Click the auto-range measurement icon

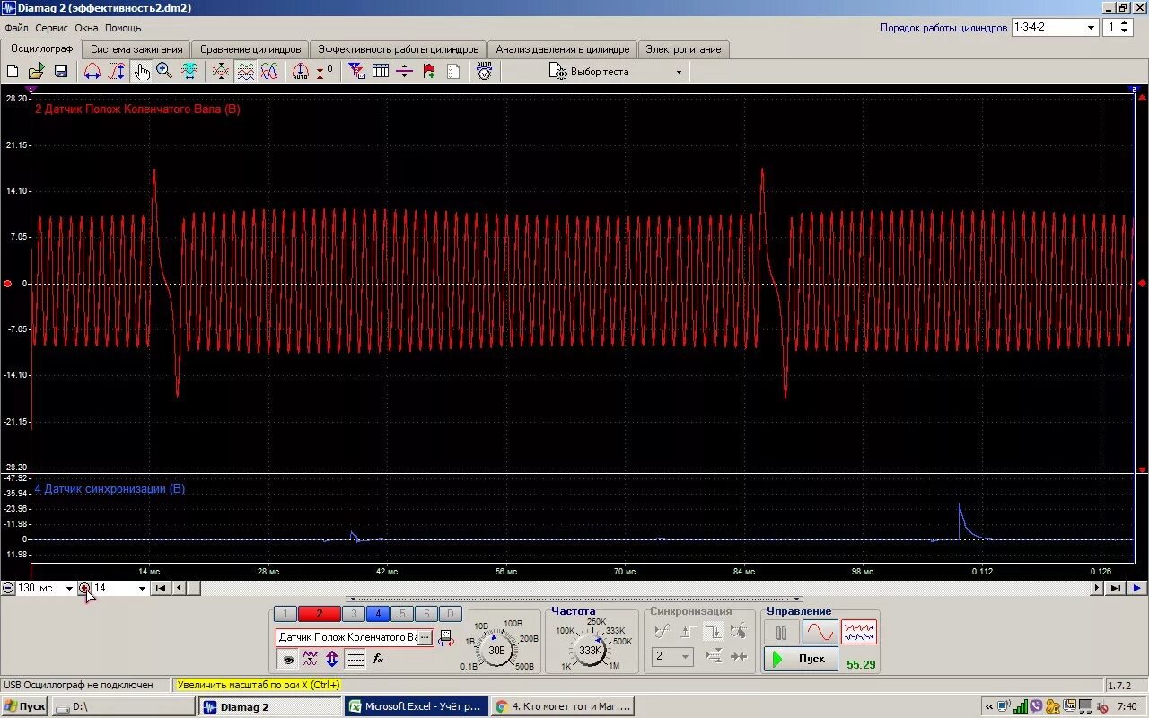[300, 71]
